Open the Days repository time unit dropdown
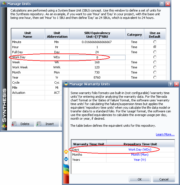This screenshot has height=185, width=180. coord(140,150)
